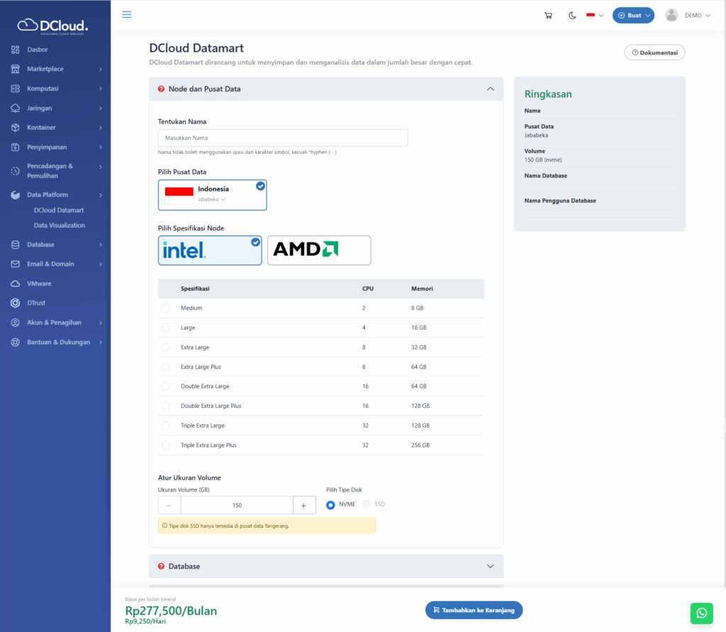Screen dimensions: 726x632
Task: Click the VMware sidebar icon
Action: click(x=16, y=283)
